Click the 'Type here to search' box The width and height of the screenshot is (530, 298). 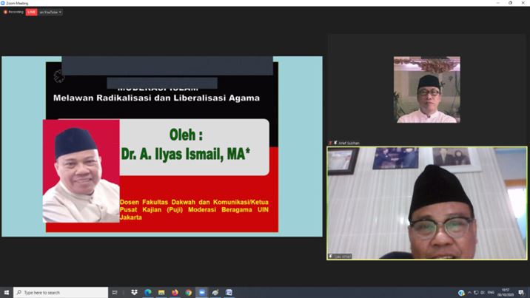click(61, 293)
